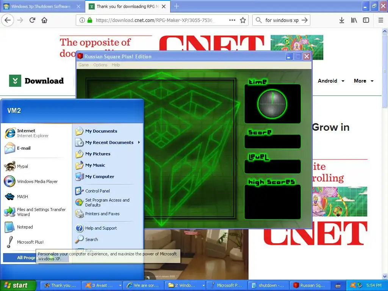
Task: Open Game menu in Russian Square
Action: pyautogui.click(x=84, y=65)
